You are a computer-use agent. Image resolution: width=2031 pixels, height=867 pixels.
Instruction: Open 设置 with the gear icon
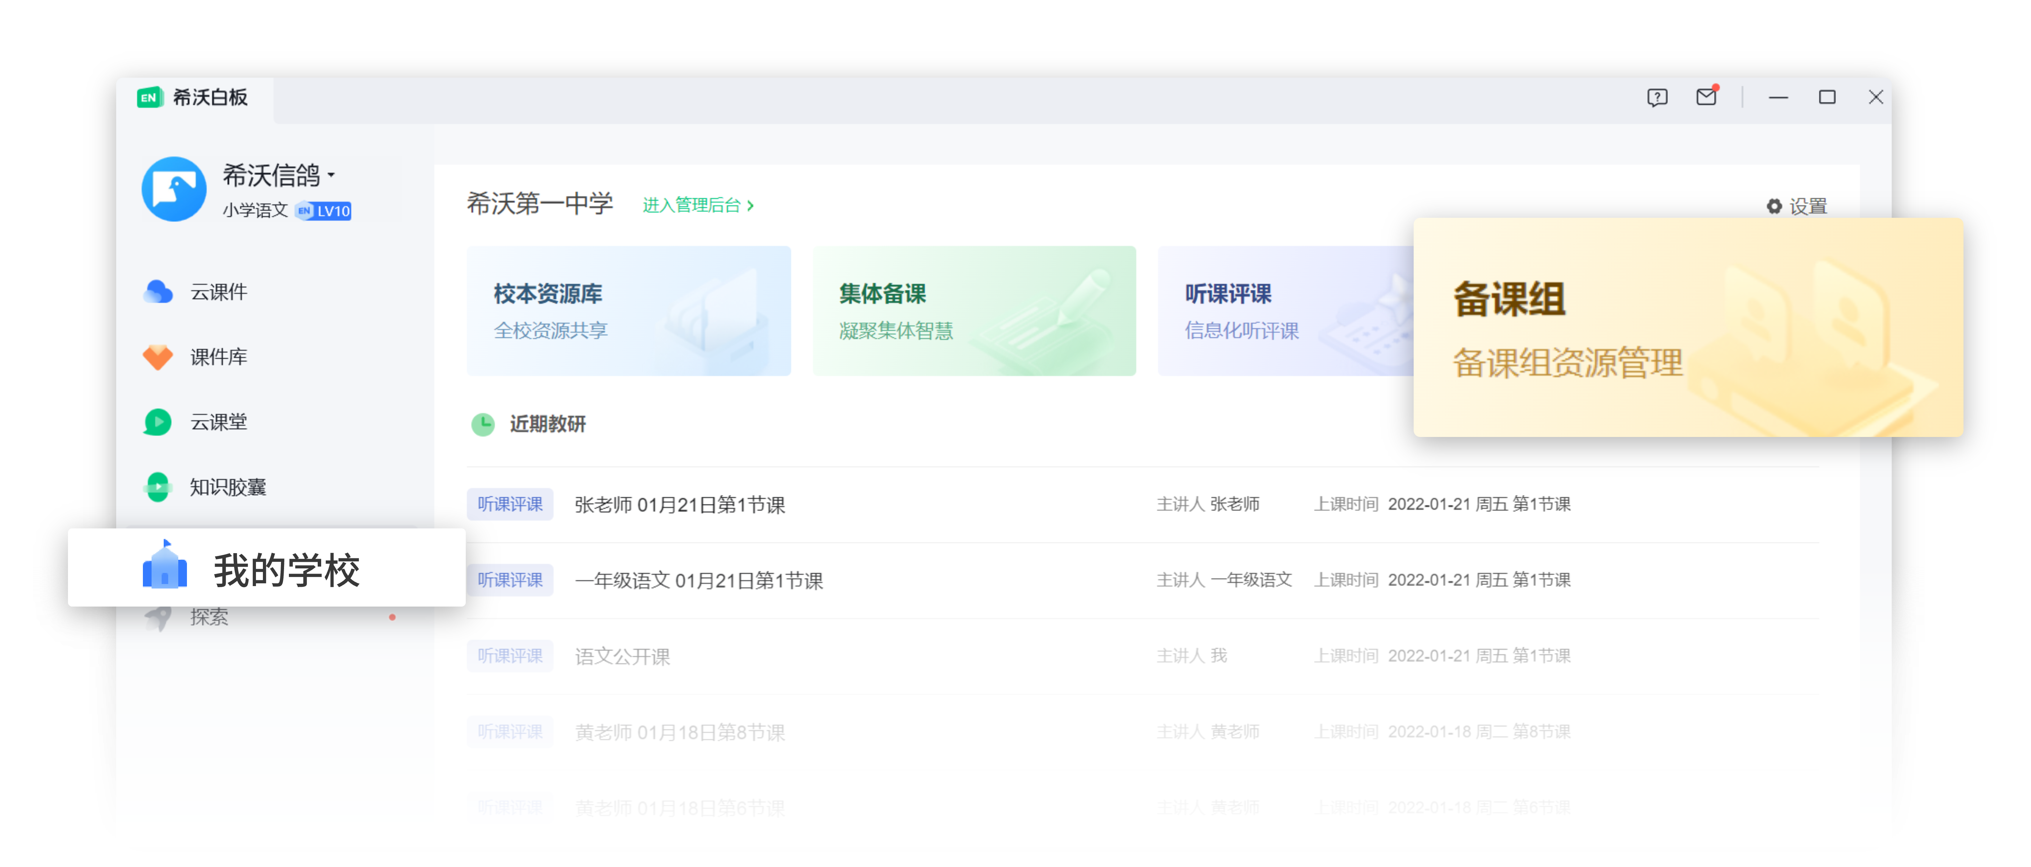click(x=1797, y=206)
